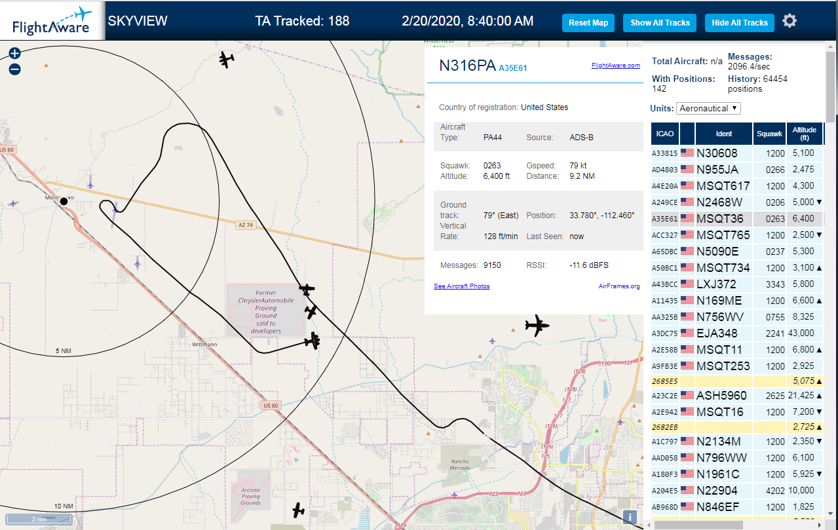Viewport: 838px width, 530px height.
Task: Click the 3343 squawk cell
Action: [769, 284]
